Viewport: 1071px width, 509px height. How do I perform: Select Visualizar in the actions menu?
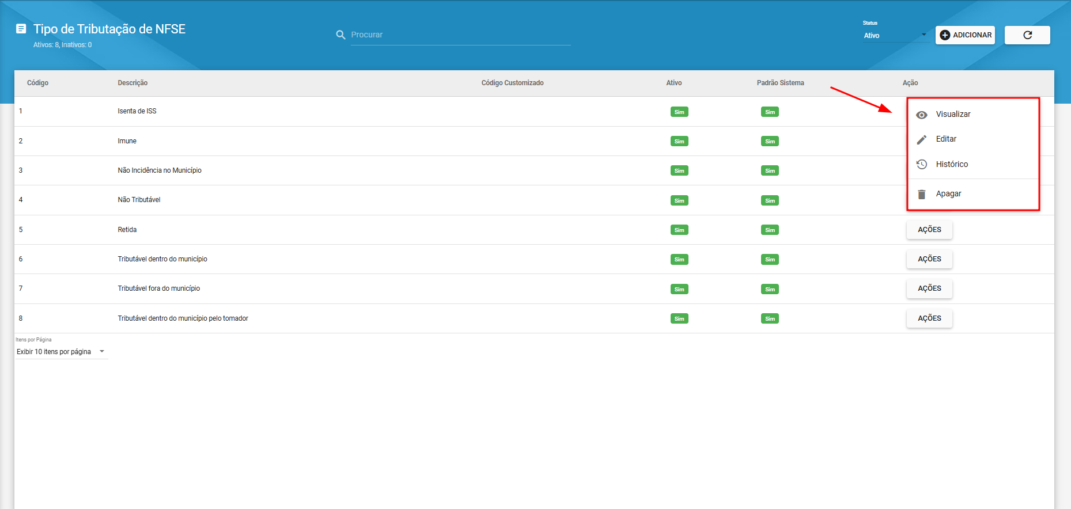973,114
